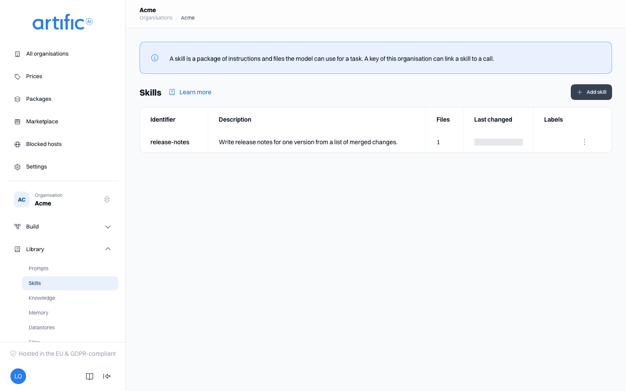Click the release-notes description text
Screen dimensions: 626x391
(308, 142)
